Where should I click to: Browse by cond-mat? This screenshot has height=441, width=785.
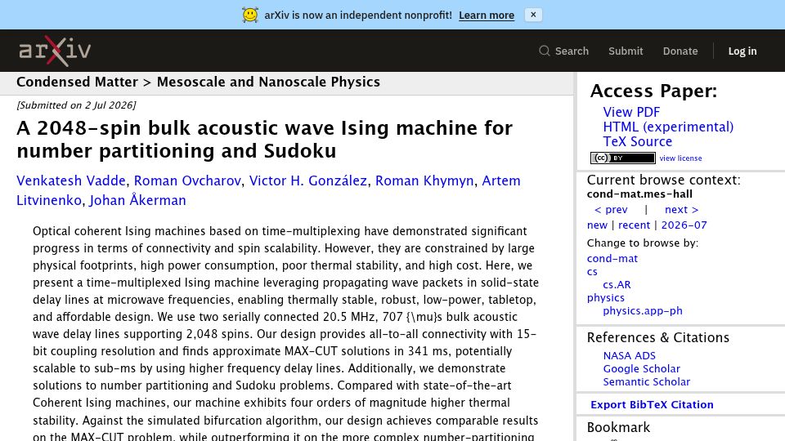[x=612, y=259]
